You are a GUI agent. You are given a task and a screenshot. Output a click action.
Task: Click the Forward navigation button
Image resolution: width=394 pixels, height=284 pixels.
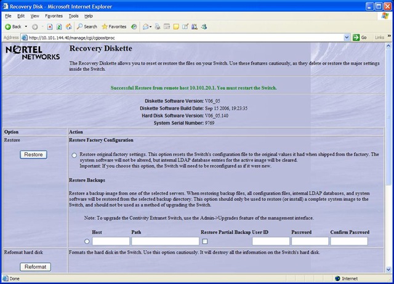(x=35, y=27)
